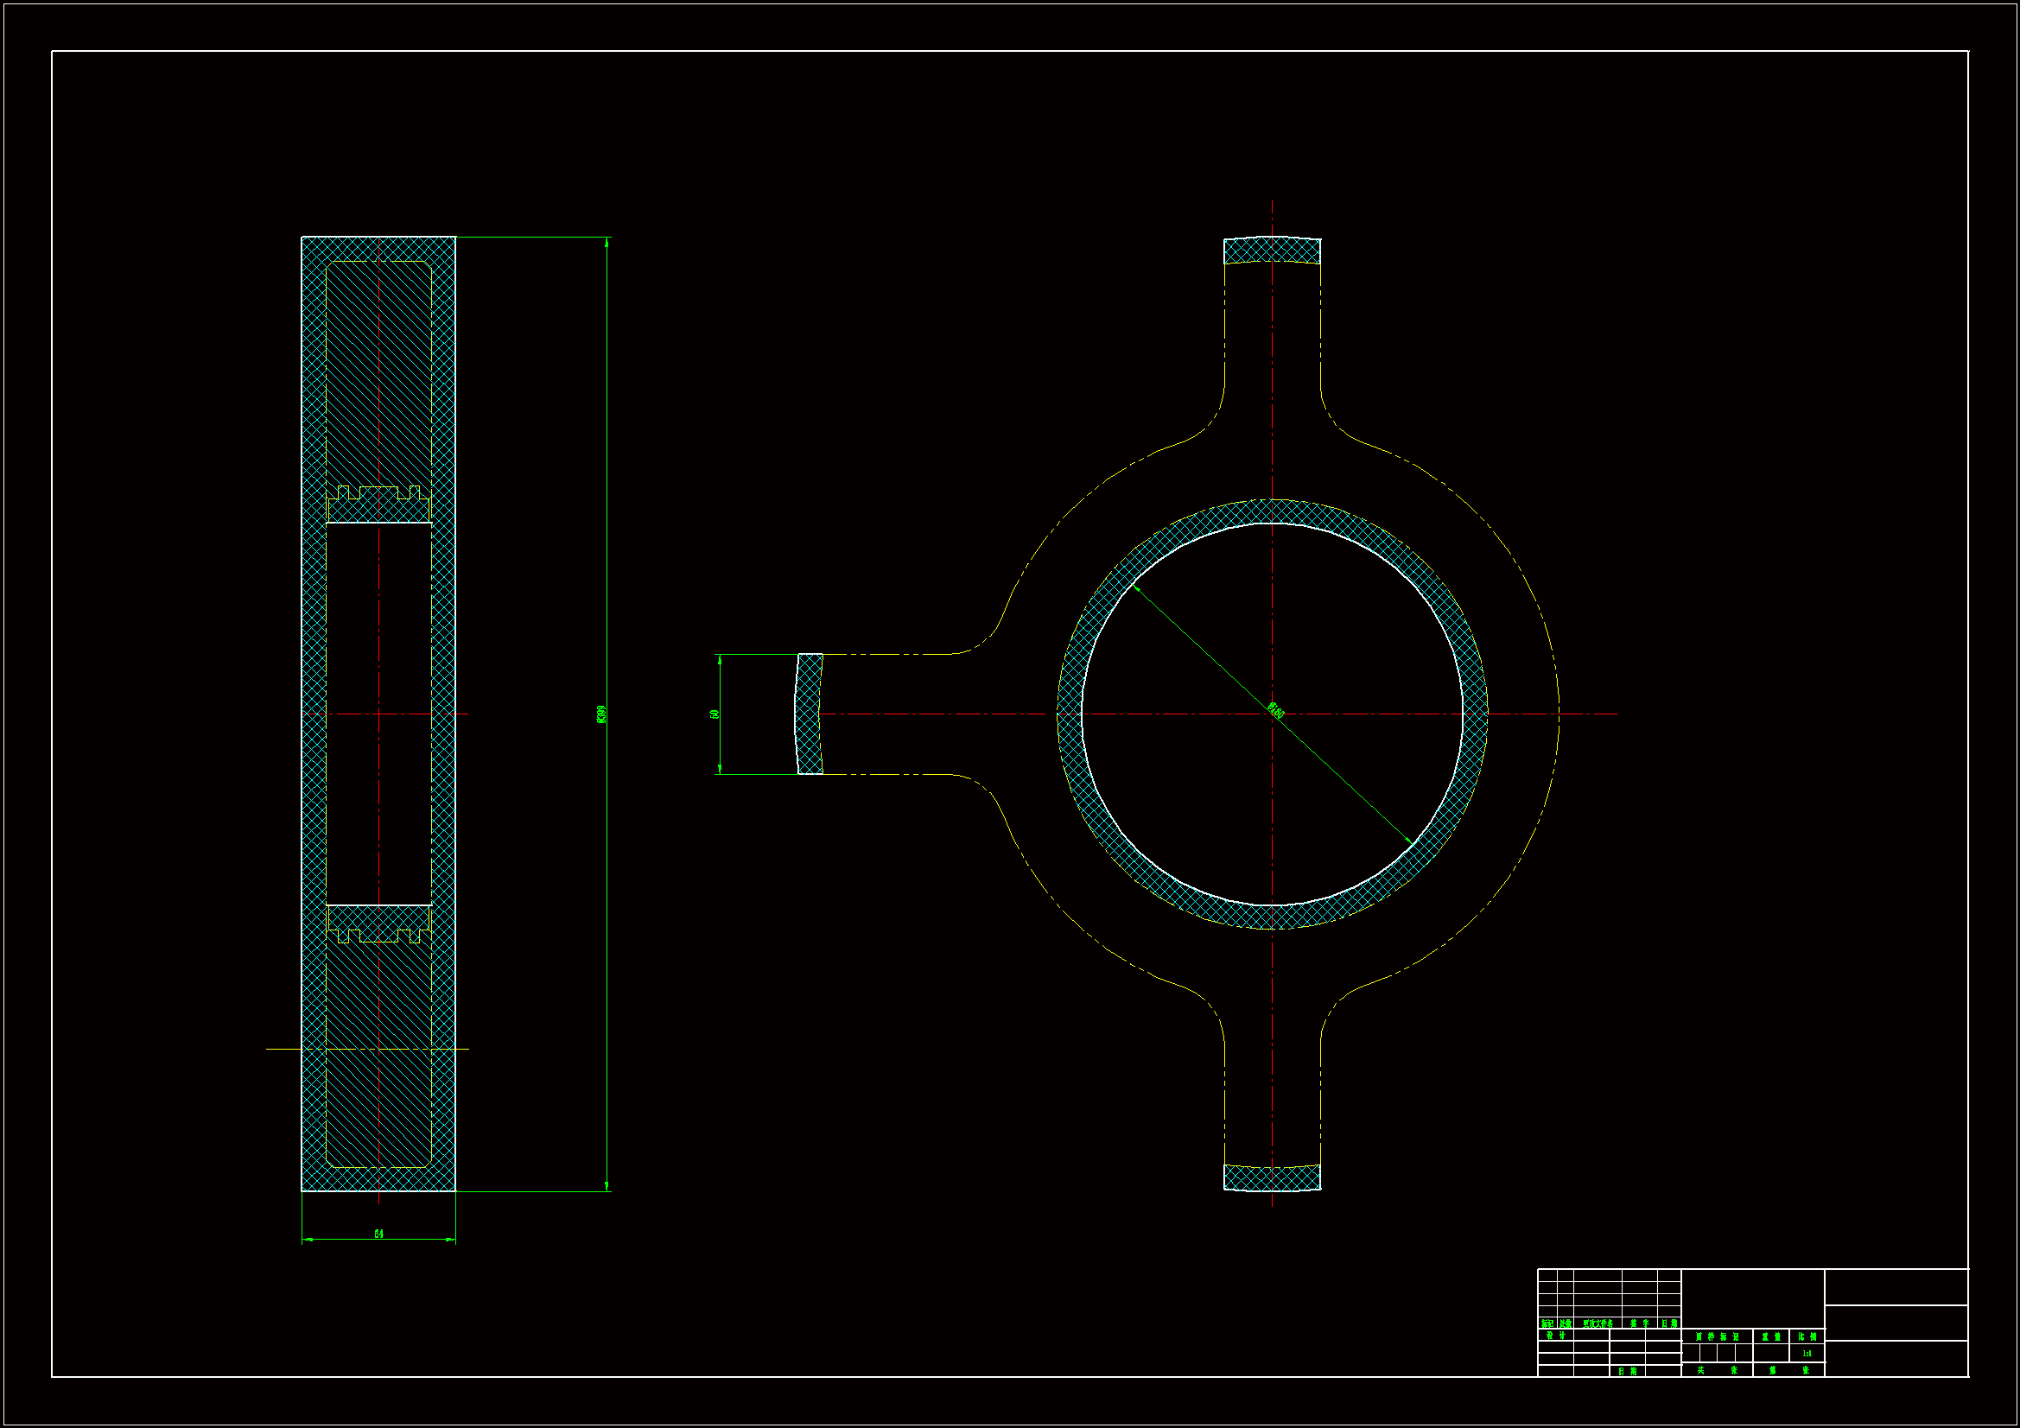This screenshot has width=2020, height=1428.
Task: Click the empty drawing name cell at top-right of title block
Action: (1896, 1286)
